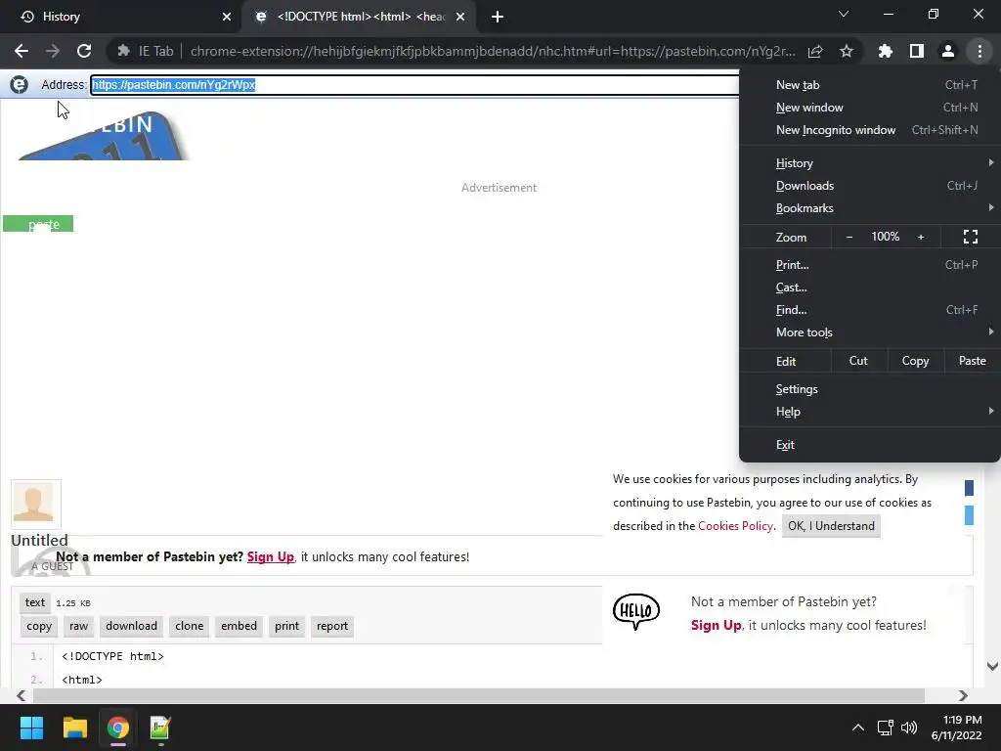Click the network icon in system tray
The image size is (1001, 751).
pos(885,728)
